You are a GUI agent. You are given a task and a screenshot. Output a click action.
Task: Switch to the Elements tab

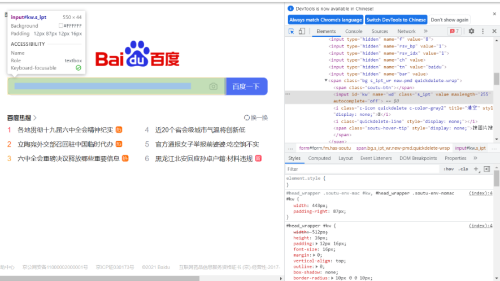[326, 31]
